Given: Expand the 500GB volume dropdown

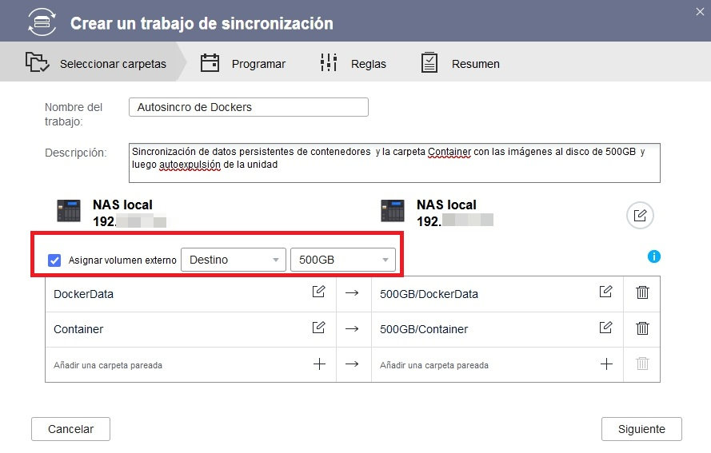Looking at the screenshot, I should coord(342,260).
